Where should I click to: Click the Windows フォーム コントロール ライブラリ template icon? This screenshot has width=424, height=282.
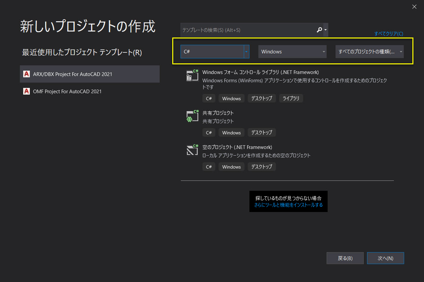pyautogui.click(x=192, y=75)
